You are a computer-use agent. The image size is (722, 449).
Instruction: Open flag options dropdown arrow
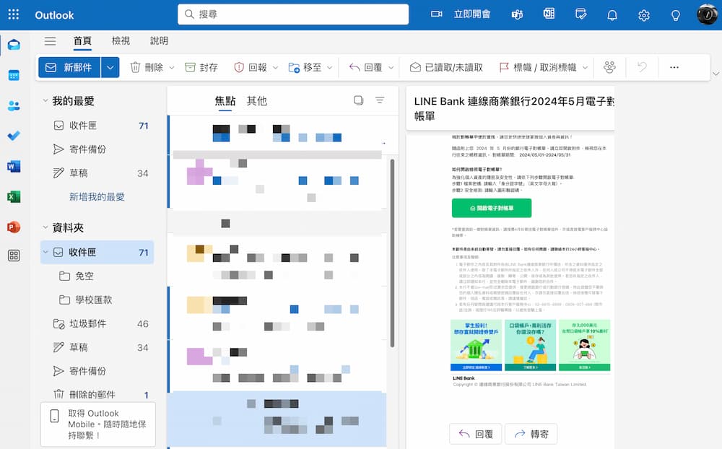click(x=586, y=68)
